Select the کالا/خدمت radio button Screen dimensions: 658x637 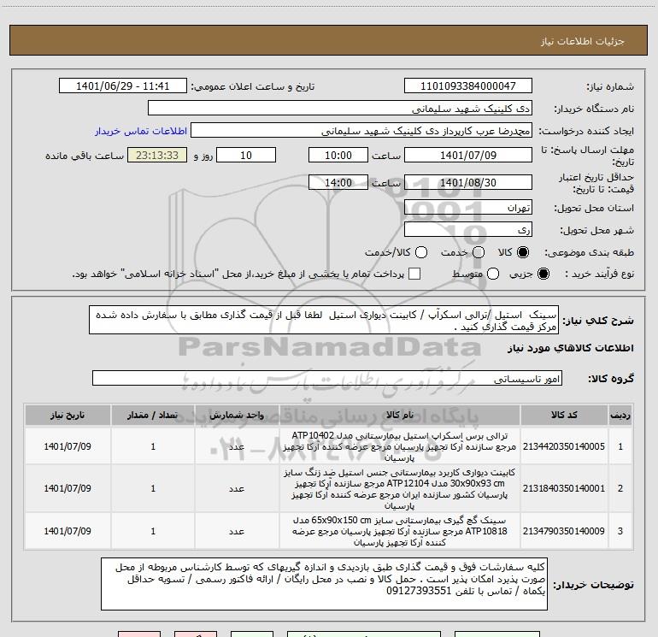click(421, 252)
